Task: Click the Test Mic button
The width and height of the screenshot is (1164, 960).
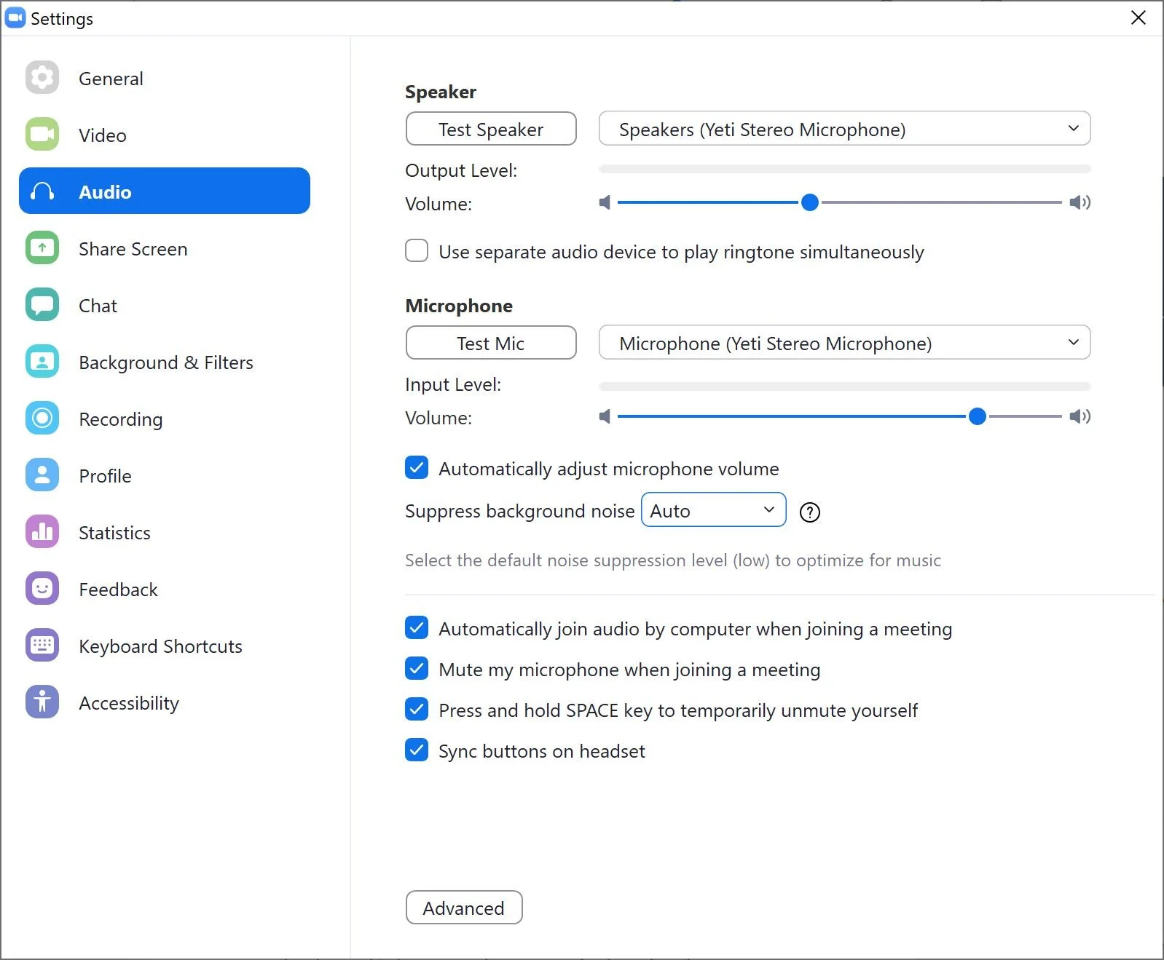Action: 491,343
